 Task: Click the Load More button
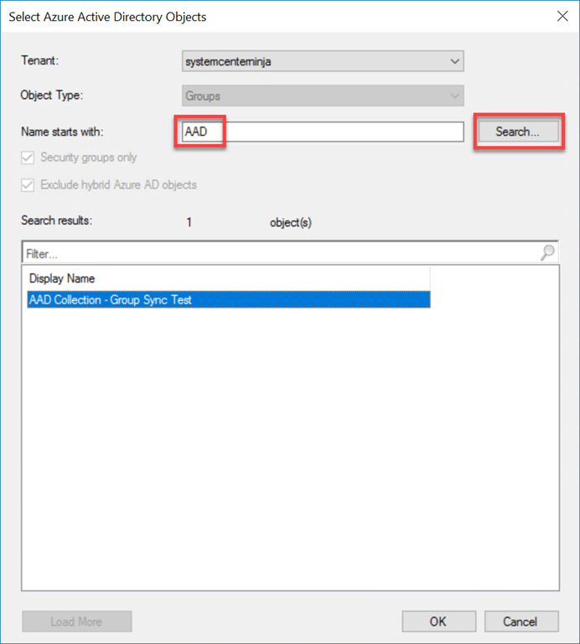pyautogui.click(x=77, y=621)
